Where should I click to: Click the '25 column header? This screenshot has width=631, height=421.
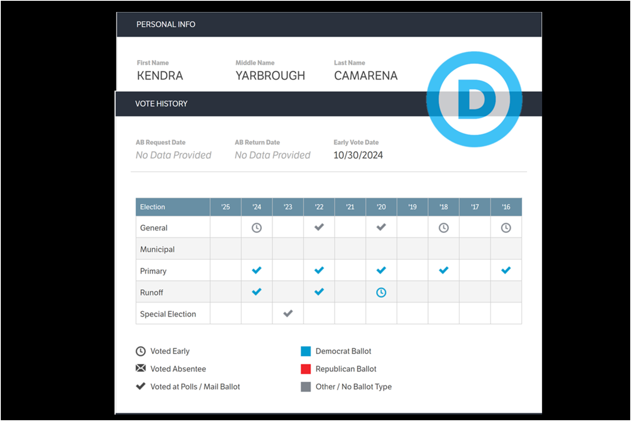pyautogui.click(x=226, y=207)
